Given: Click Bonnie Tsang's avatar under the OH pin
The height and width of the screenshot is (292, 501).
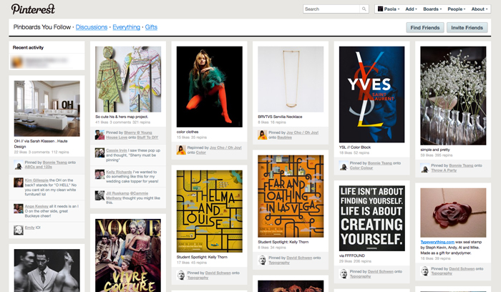Looking at the screenshot, I should [19, 165].
